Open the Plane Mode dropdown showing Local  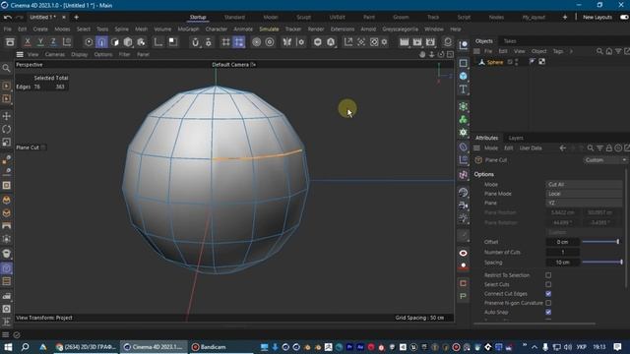[584, 194]
